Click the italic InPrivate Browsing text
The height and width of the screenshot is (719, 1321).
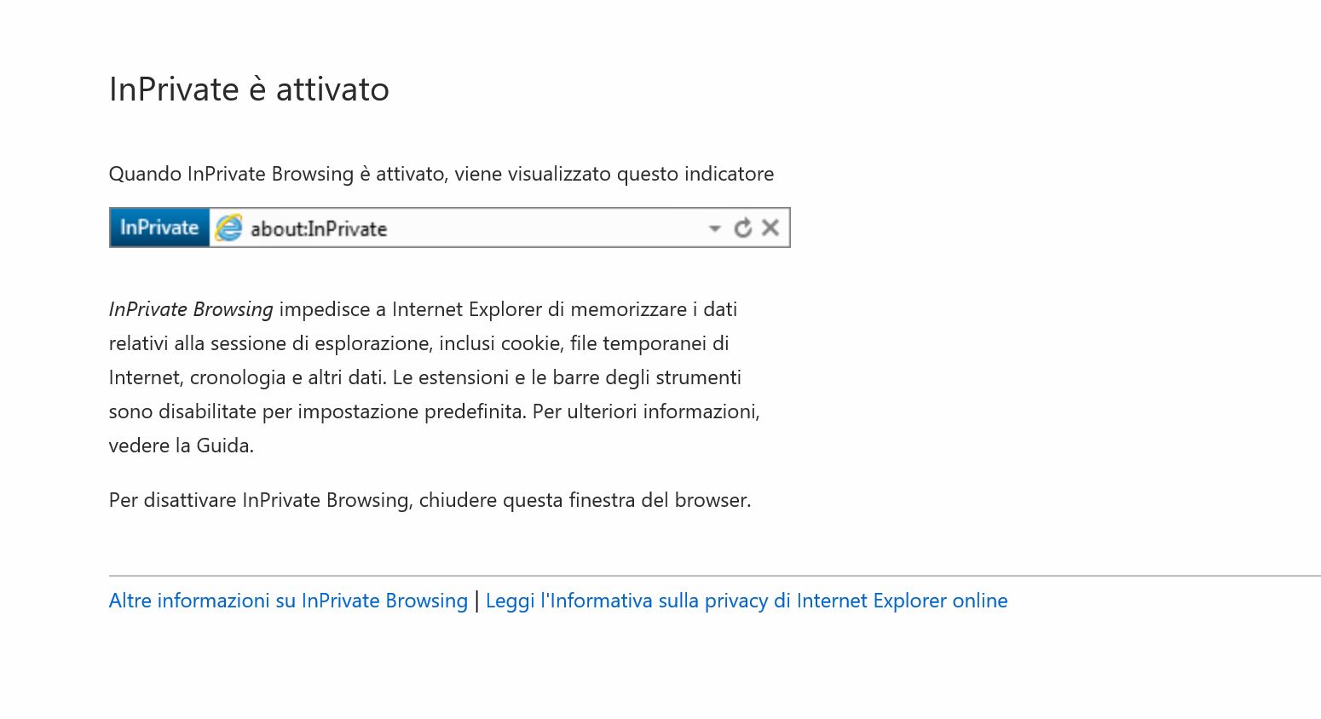click(x=191, y=309)
